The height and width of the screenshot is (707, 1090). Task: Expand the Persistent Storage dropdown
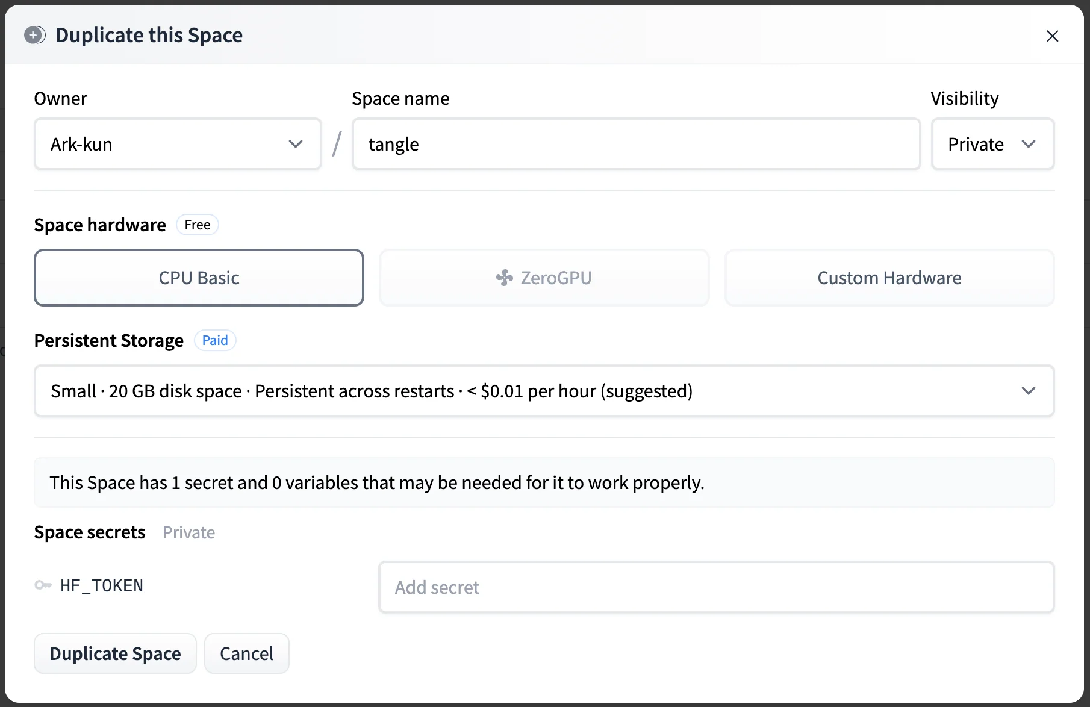coord(544,391)
